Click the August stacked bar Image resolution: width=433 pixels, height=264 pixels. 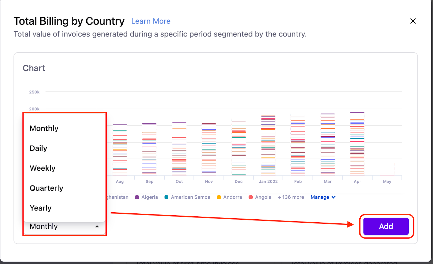coord(120,150)
